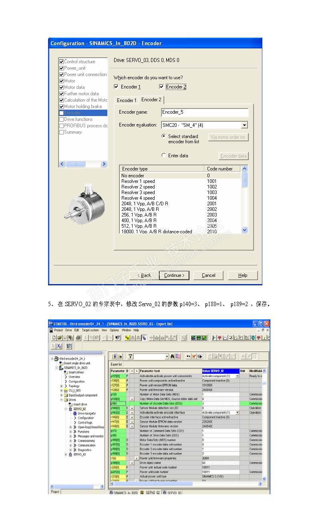The width and height of the screenshot is (318, 529).
Task: Click the Cancel button
Action: pos(208,275)
